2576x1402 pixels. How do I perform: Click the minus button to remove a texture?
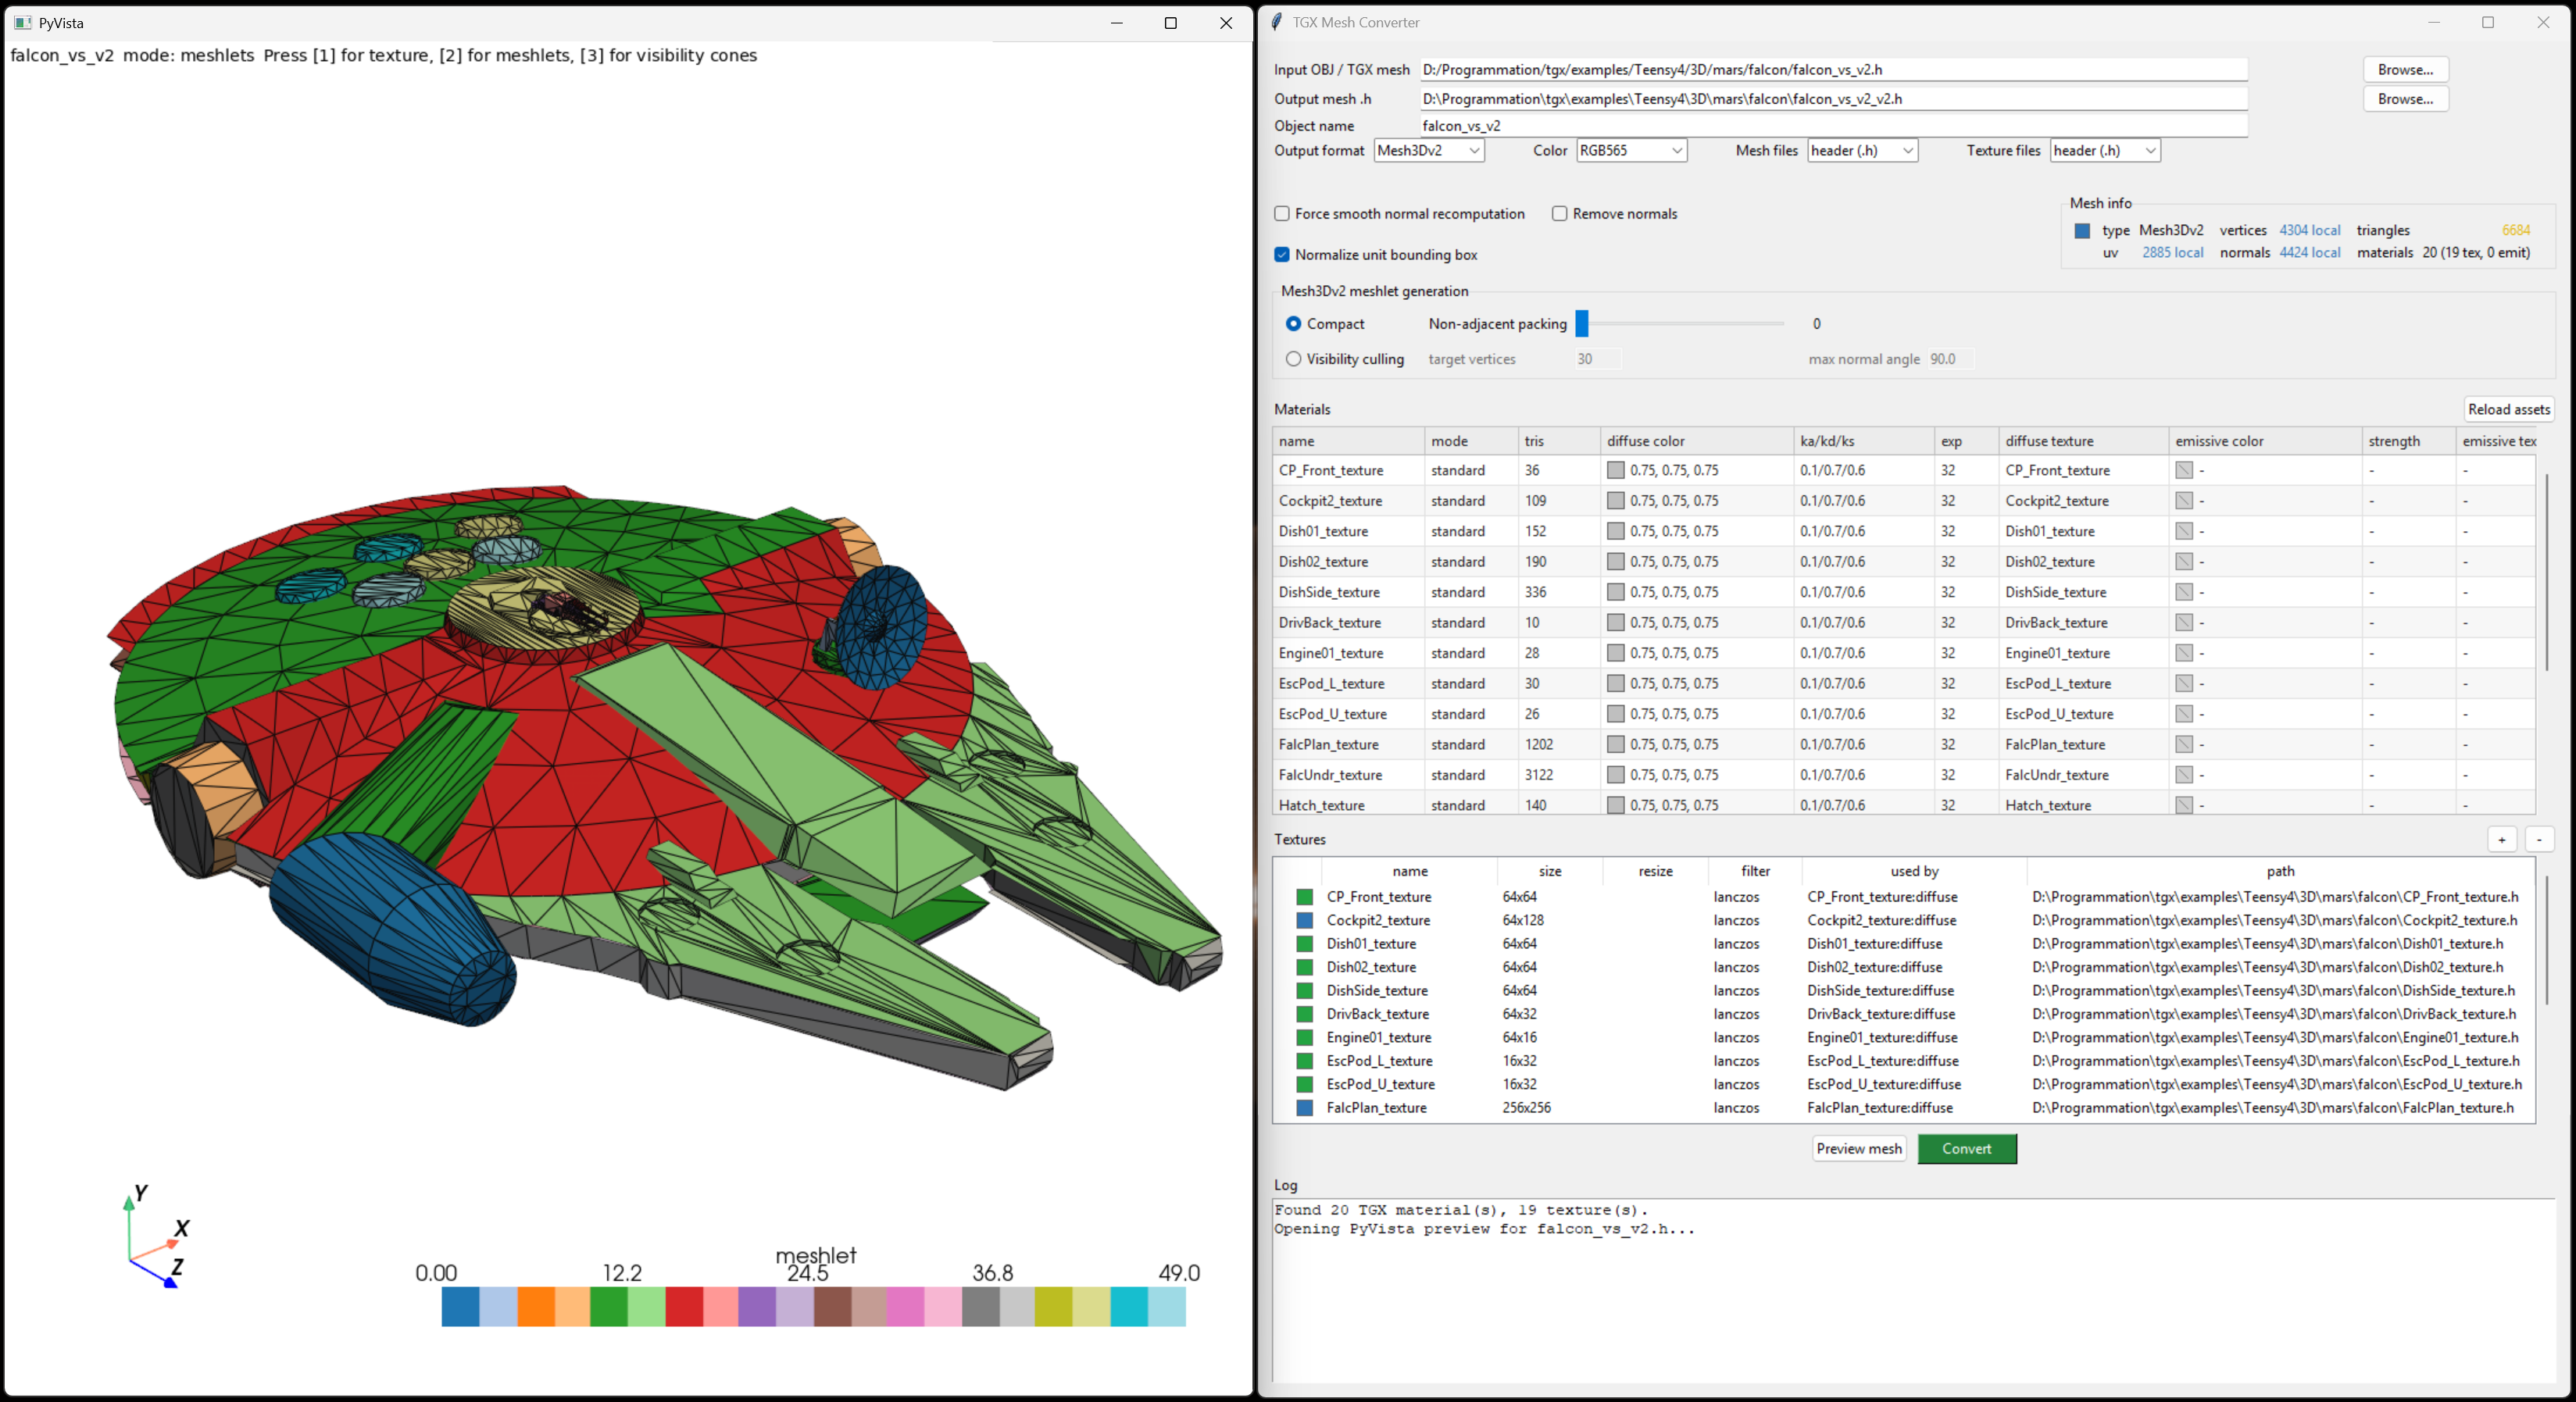tap(2539, 840)
